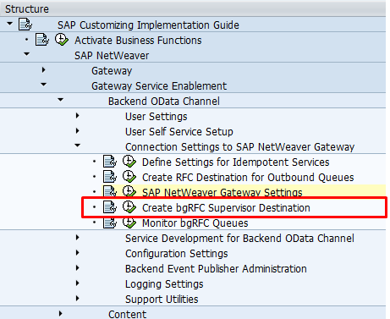Execute Define Settings for Idempotent Services activity
The image size is (390, 319).
pos(129,162)
